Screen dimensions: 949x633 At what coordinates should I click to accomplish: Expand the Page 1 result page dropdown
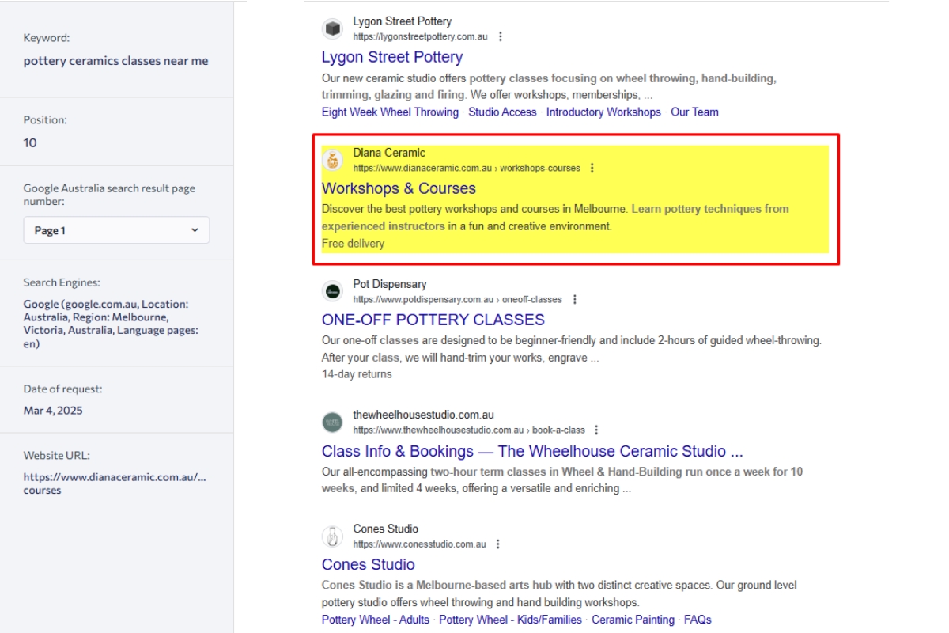coord(116,230)
